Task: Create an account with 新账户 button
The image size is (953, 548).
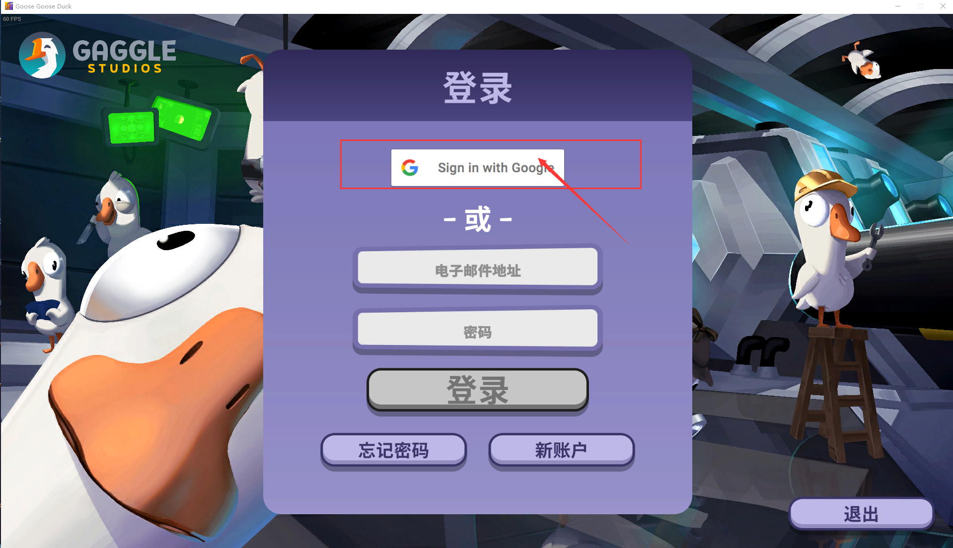Action: (x=561, y=450)
